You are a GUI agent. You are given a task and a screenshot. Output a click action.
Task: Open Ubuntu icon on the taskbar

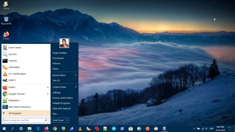pyautogui.click(x=147, y=128)
